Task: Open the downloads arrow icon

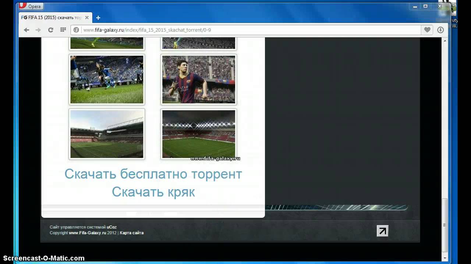Action: click(x=440, y=30)
